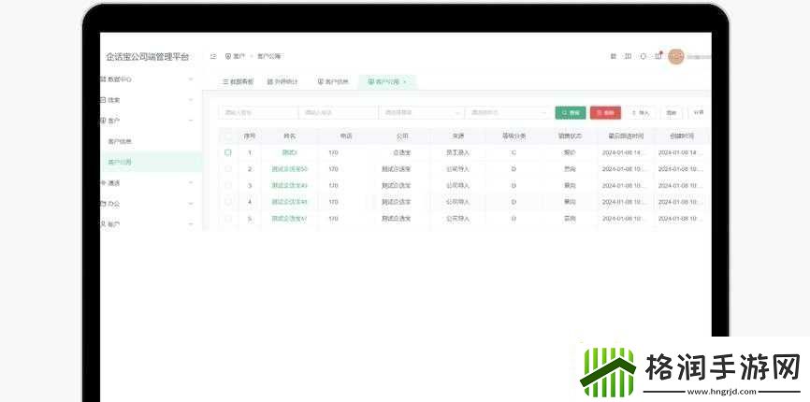This screenshot has height=402, width=810.
Task: Click the red delete button
Action: [605, 112]
